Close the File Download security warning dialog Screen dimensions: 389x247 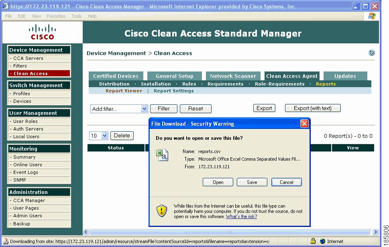coord(304,124)
